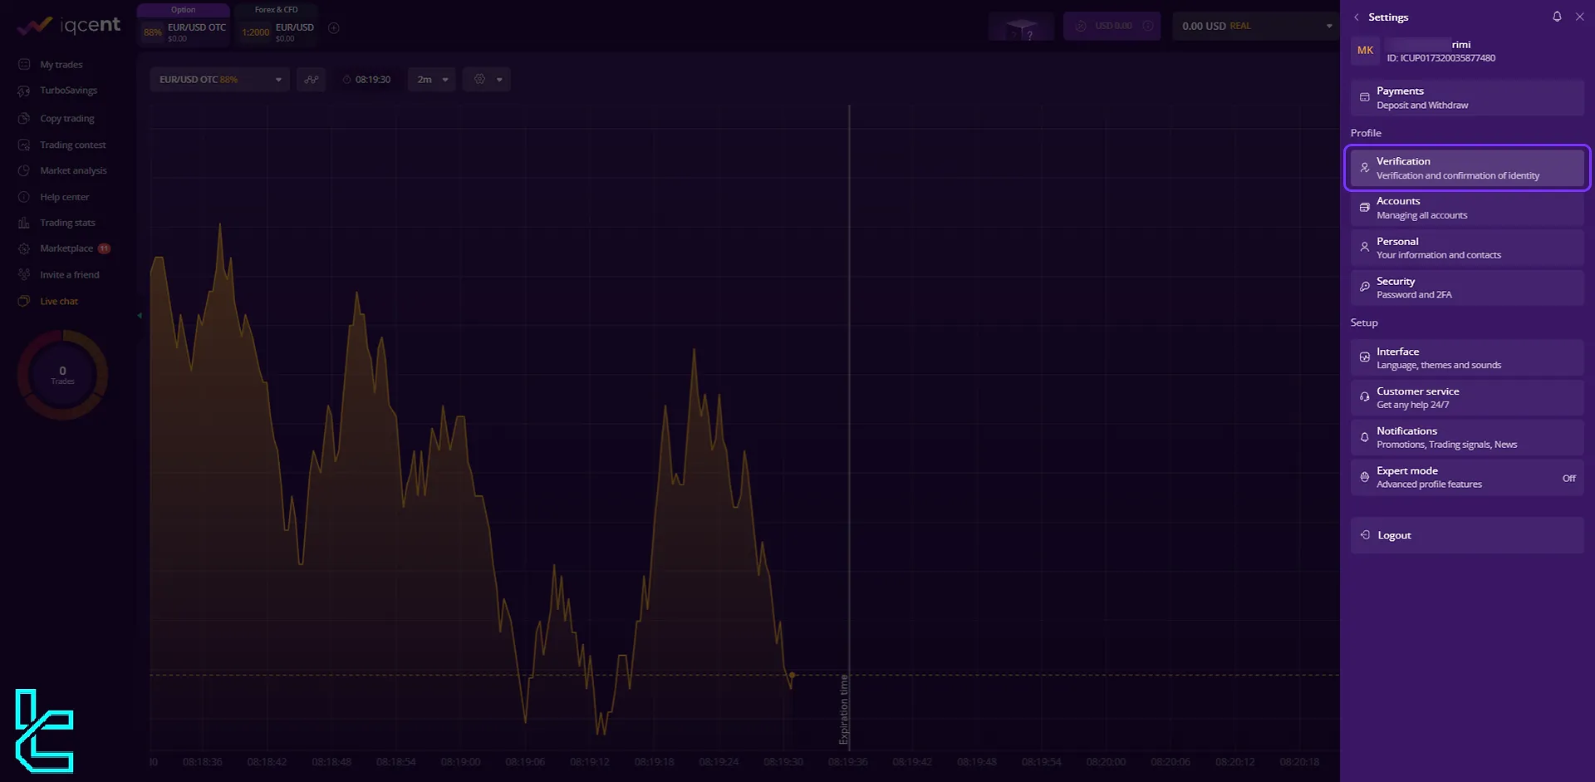
Task: Click the Payments card icon
Action: click(x=1364, y=98)
